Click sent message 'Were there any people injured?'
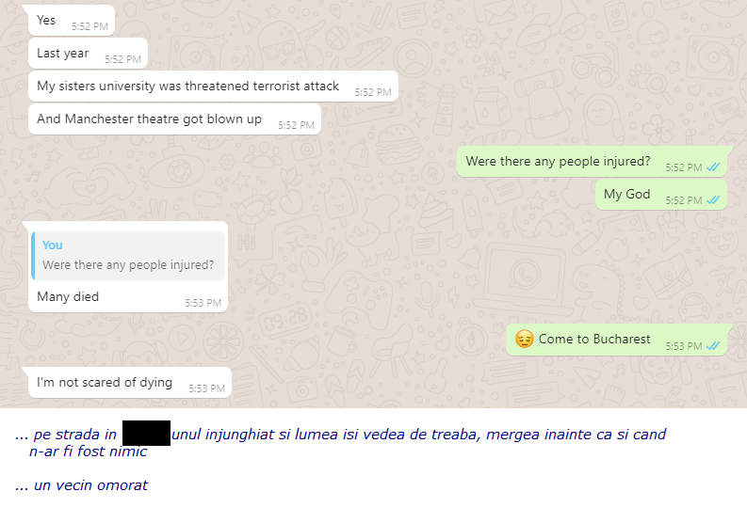Viewport: 747px width, 507px height. 593,162
